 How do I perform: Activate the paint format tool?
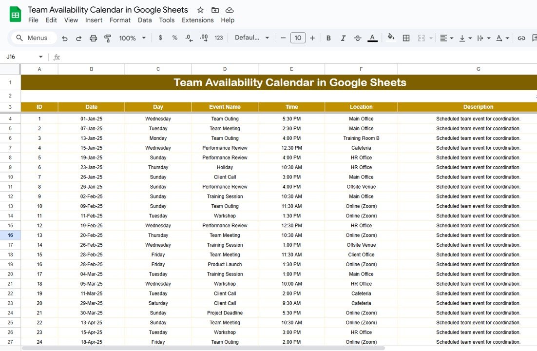108,38
